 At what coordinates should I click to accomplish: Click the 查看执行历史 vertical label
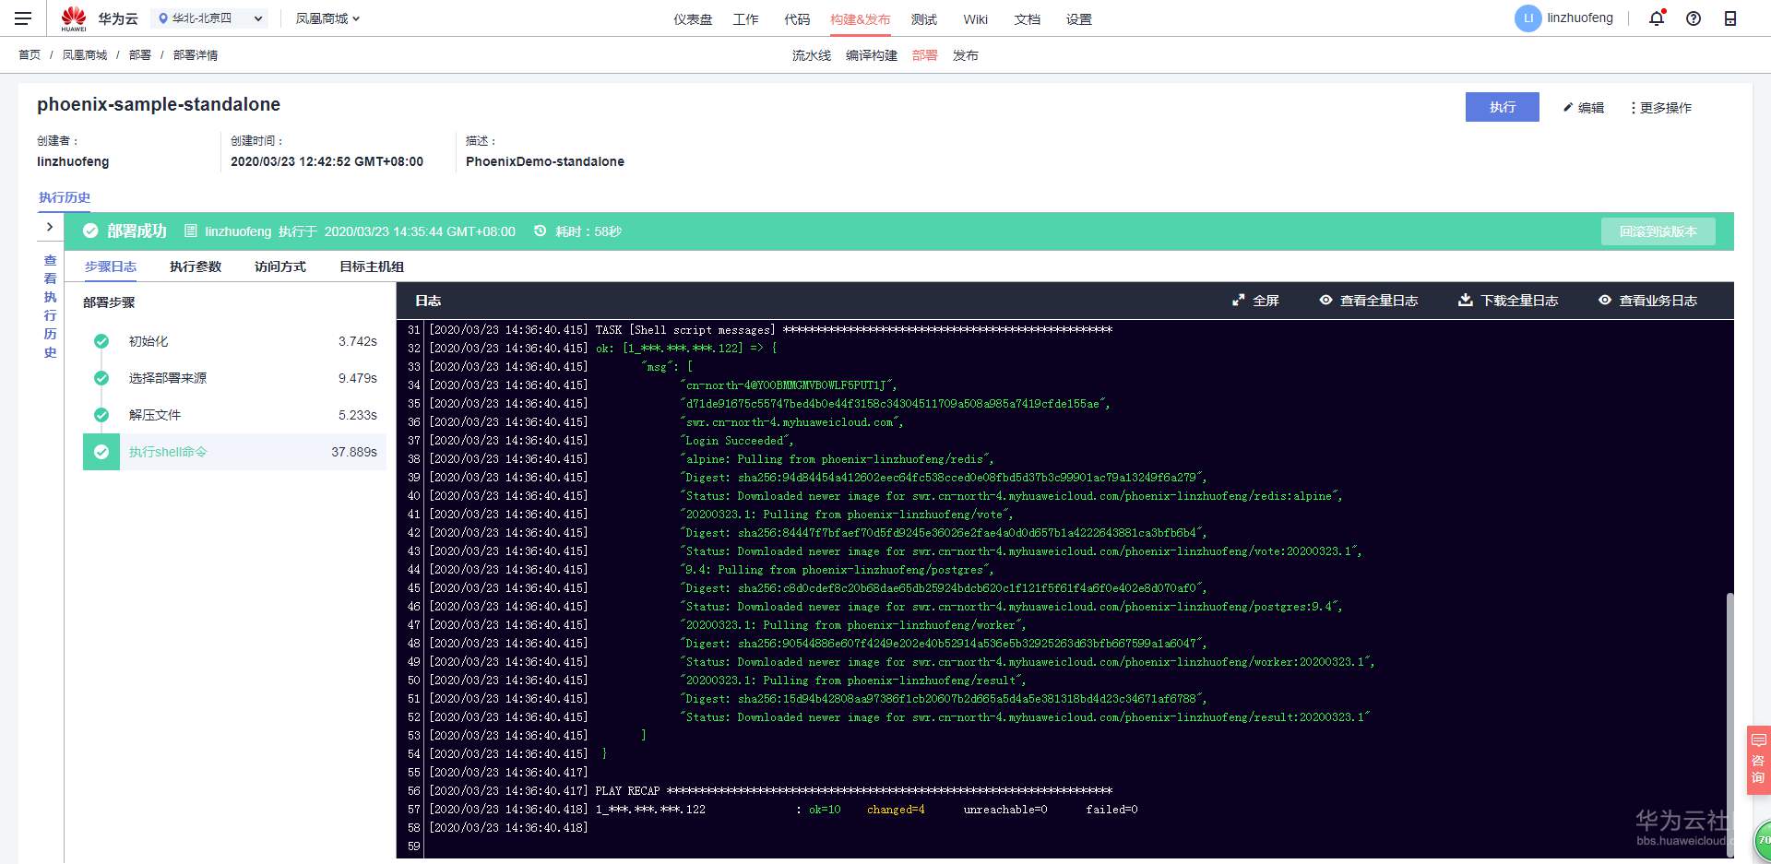click(50, 306)
